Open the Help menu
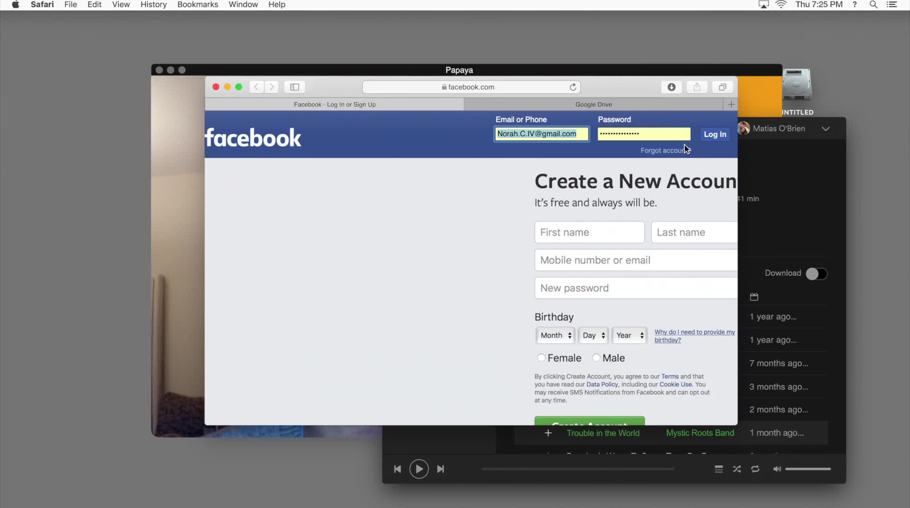Viewport: 910px width, 508px height. click(x=277, y=5)
